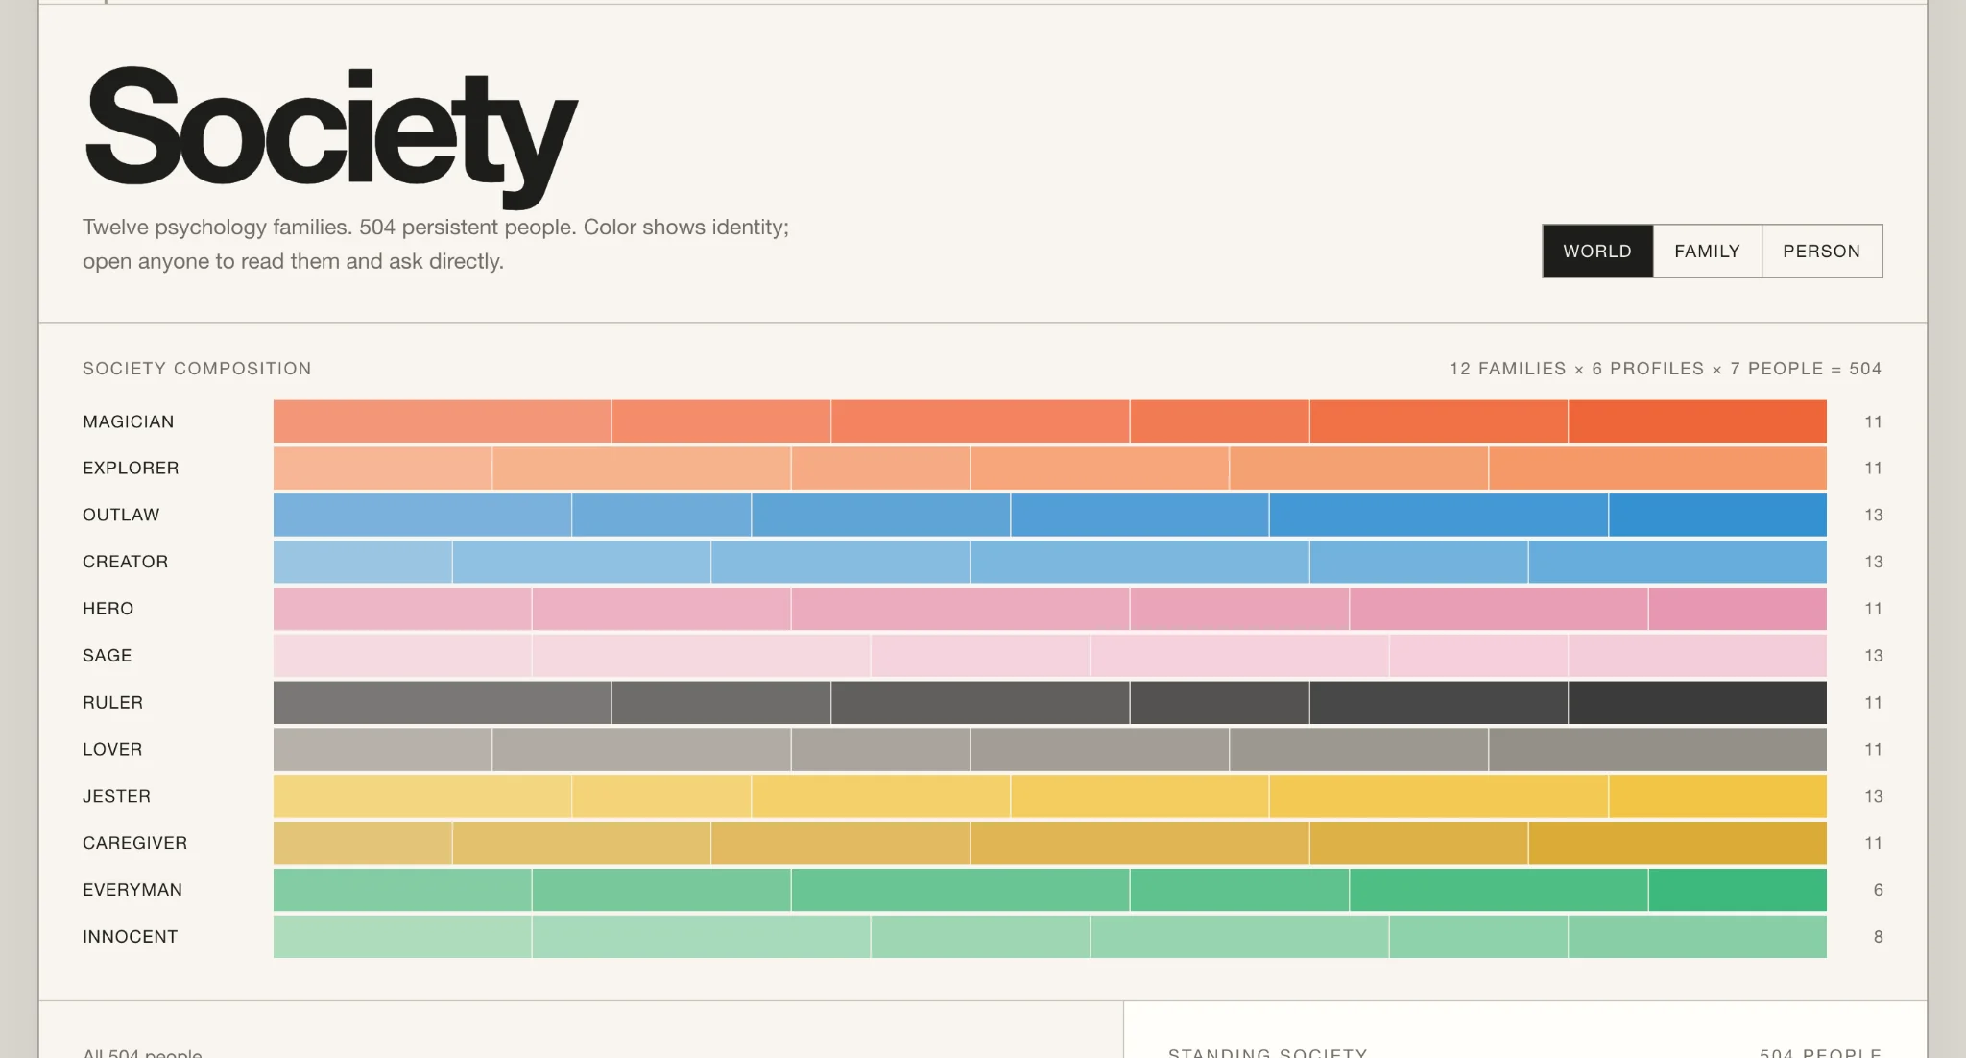1966x1058 pixels.
Task: Select the MAGICIAN family label
Action: pyautogui.click(x=129, y=421)
